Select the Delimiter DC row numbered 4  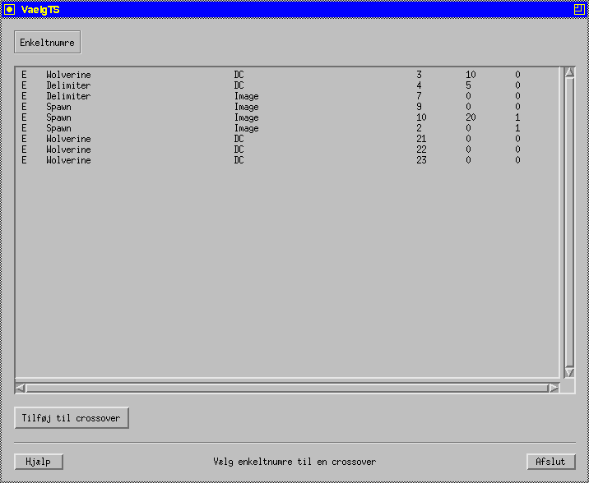pos(287,85)
